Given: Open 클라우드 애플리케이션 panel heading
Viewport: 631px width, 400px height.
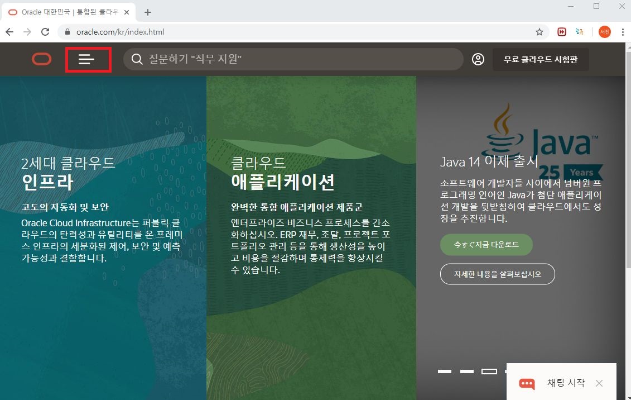Looking at the screenshot, I should [x=282, y=173].
